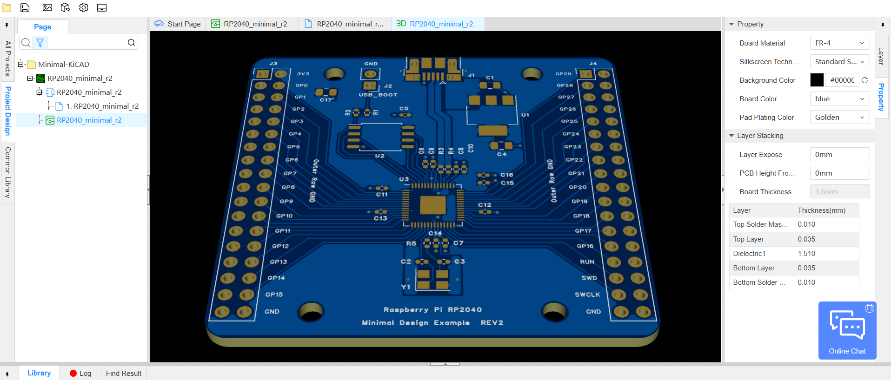The width and height of the screenshot is (891, 380).
Task: Open the Pad Plating Color dropdown
Action: (x=839, y=117)
